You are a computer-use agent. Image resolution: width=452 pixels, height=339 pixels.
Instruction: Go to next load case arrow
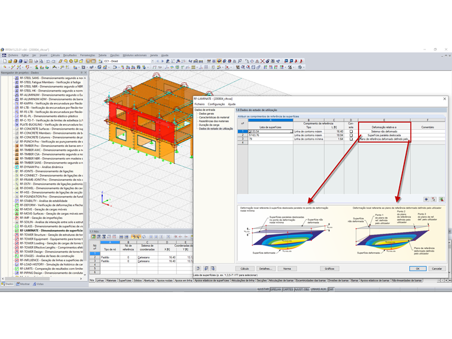pyautogui.click(x=162, y=61)
